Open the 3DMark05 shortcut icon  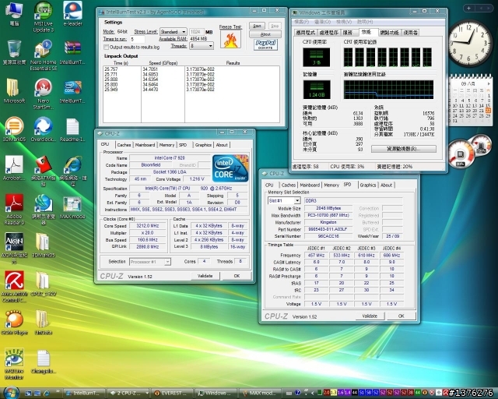14,129
